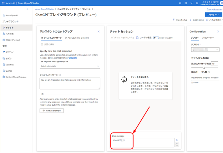
Task: Collapse the left navigation sidebar
Action: [27, 9]
